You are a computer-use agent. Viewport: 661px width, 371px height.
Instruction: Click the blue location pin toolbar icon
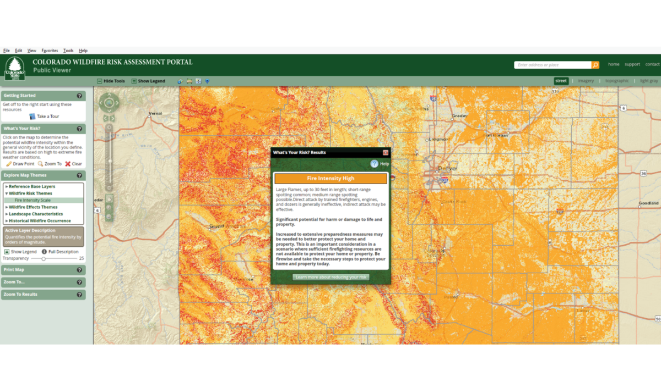pyautogui.click(x=207, y=81)
